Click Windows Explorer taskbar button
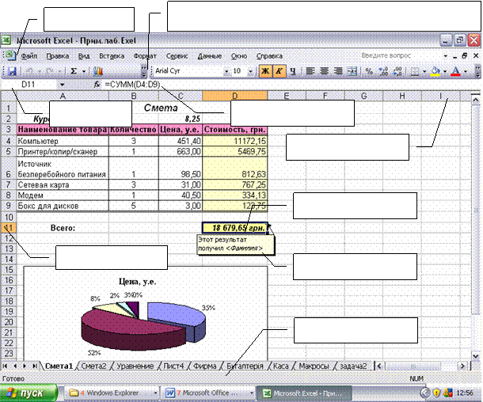Screen dimensions: 483x402 112,393
